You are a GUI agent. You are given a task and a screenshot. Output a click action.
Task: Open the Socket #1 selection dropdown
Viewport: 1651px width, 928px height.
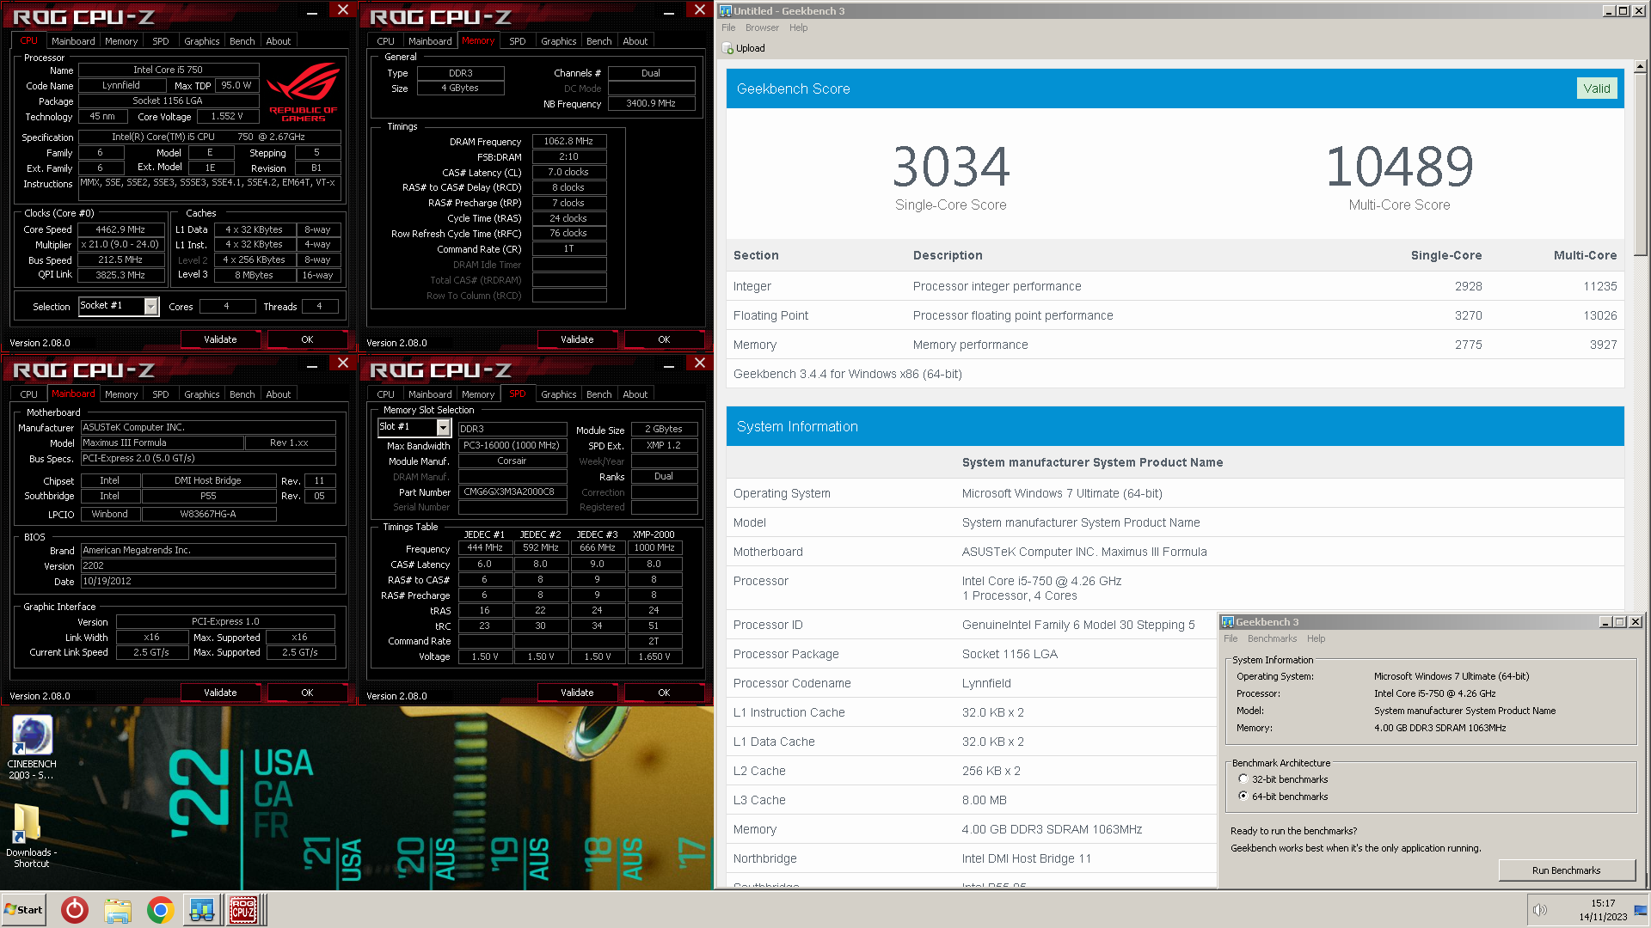coord(151,306)
